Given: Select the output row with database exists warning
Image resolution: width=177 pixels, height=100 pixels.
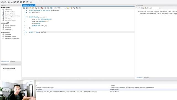Looking at the screenshot, I should pyautogui.click(x=106, y=87).
